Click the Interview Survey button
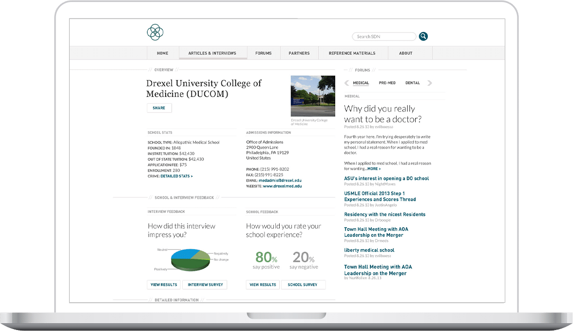 [204, 285]
